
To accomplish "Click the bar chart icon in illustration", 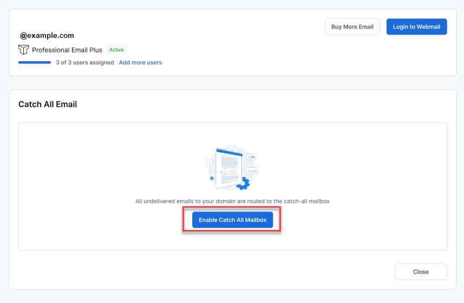I will 252,170.
